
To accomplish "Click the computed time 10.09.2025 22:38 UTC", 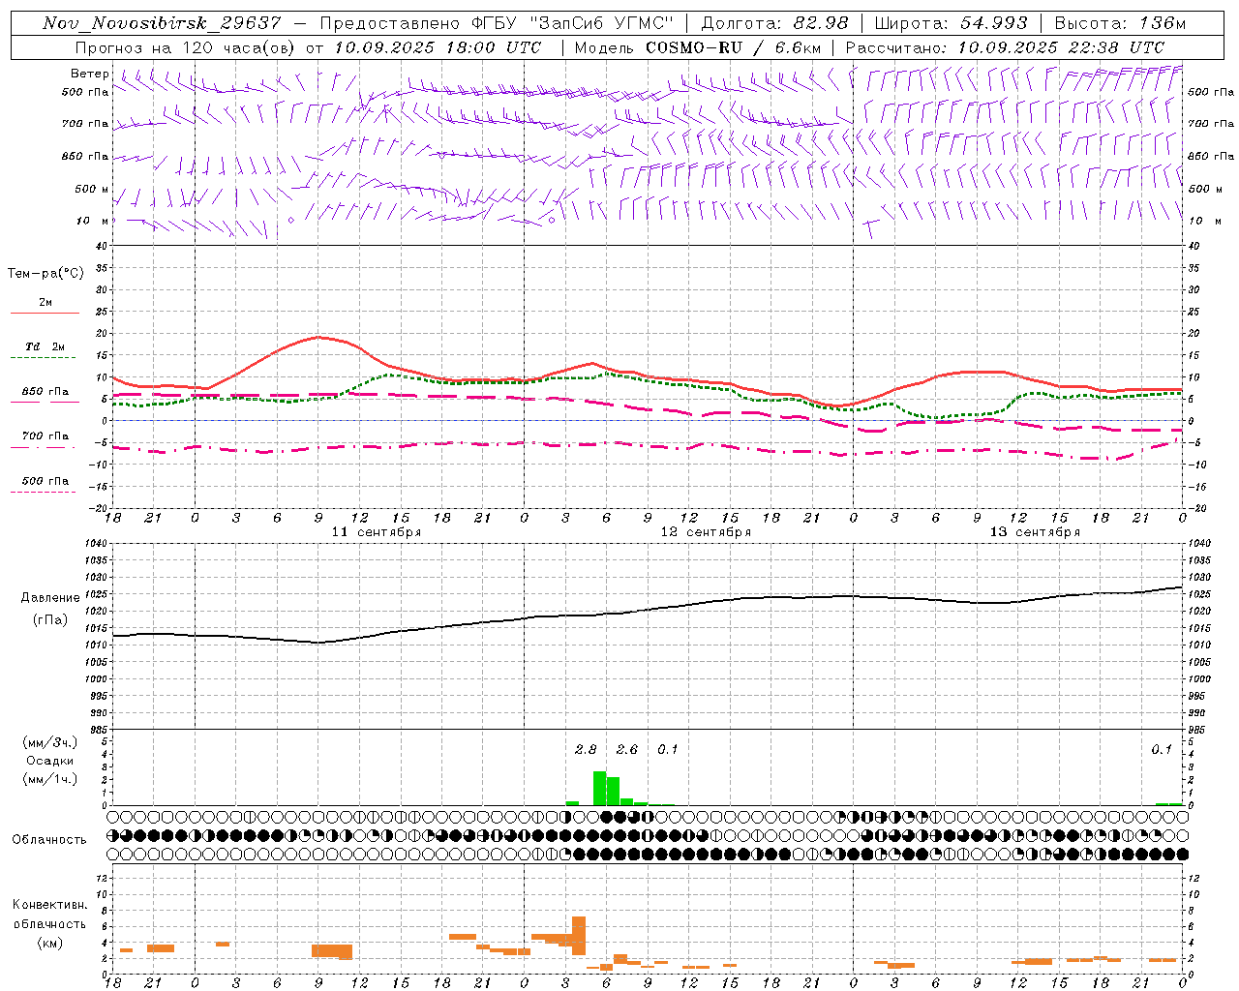I will (1061, 46).
